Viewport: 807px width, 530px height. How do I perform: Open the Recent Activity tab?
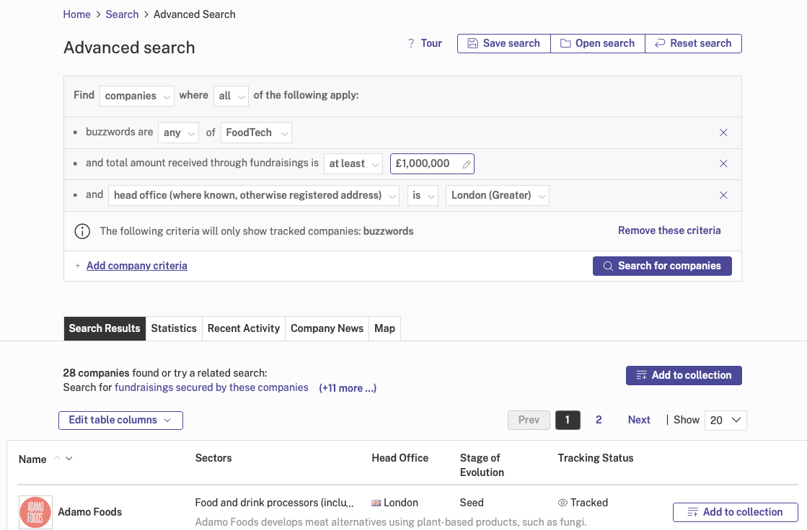[x=244, y=328]
